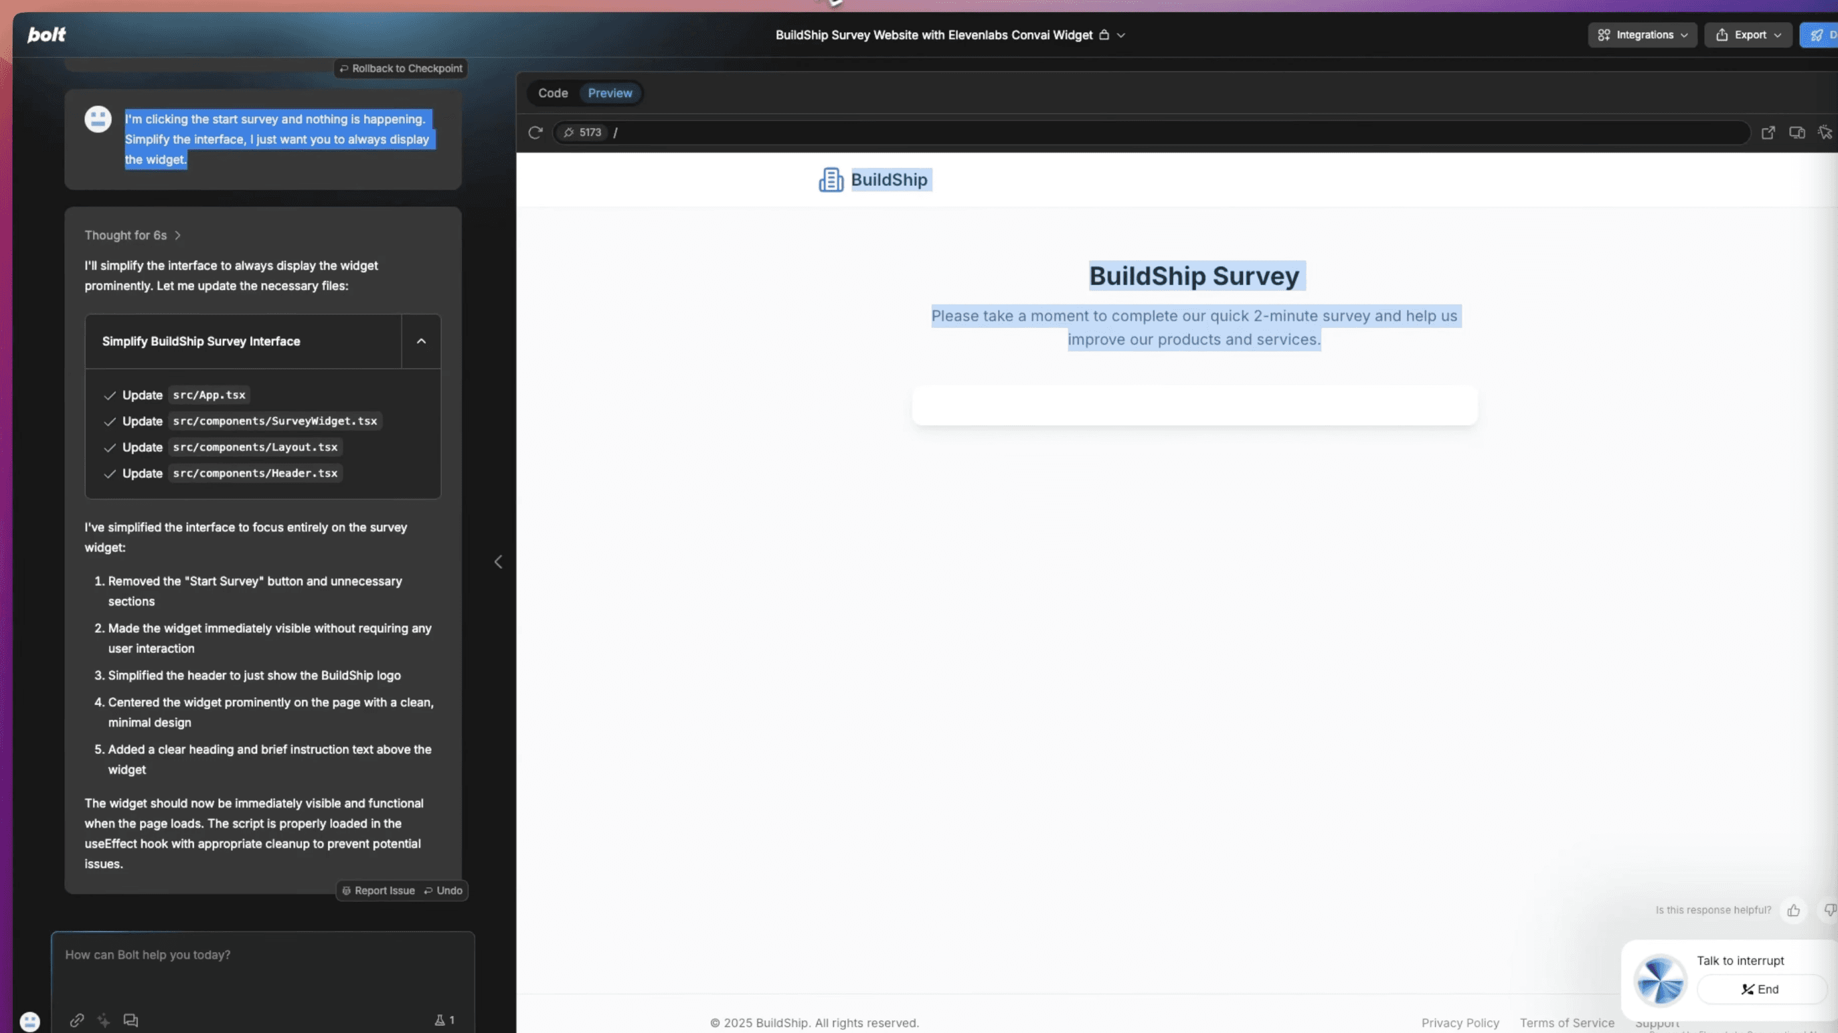Click the port 5173 plug indicator
1838x1033 pixels.
(582, 132)
